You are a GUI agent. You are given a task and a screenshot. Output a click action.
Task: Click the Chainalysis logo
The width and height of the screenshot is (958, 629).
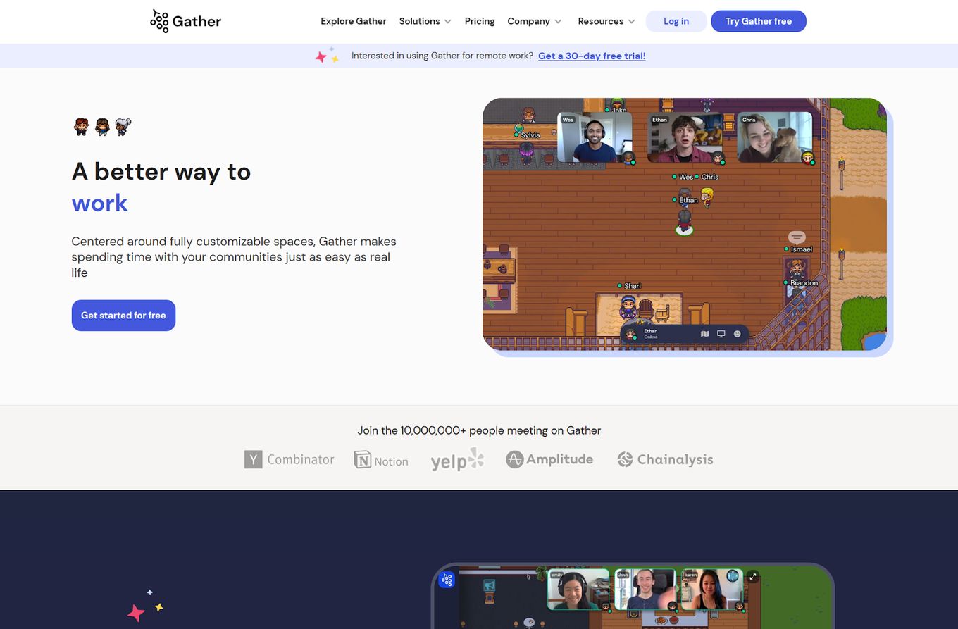665,459
